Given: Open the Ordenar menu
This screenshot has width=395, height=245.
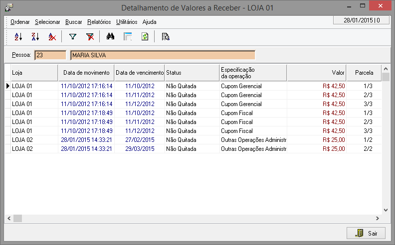Looking at the screenshot, I should coord(20,22).
